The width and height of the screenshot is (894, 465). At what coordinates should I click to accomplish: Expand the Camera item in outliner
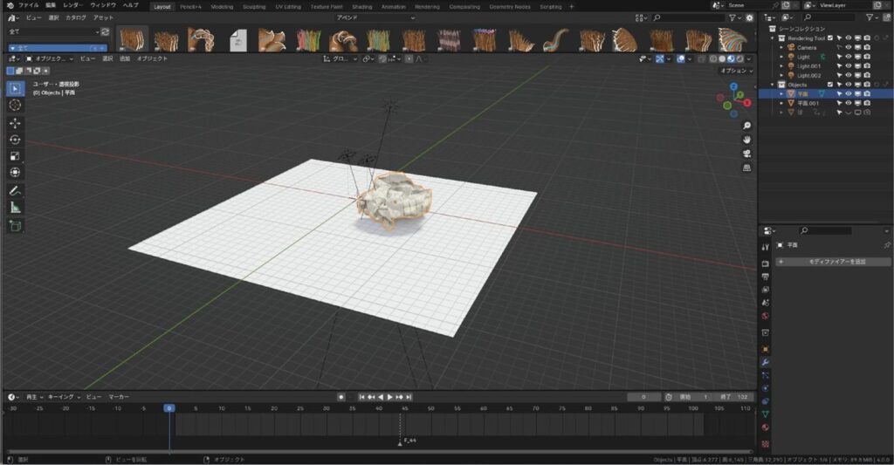coord(781,47)
